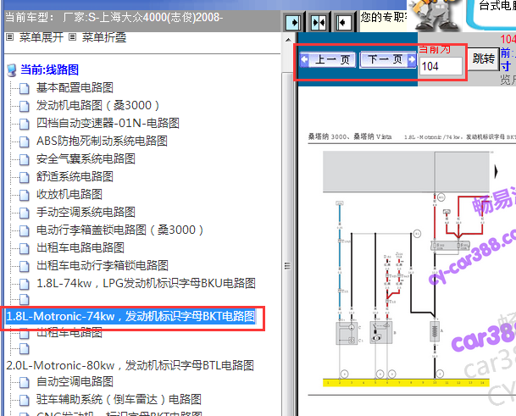Open 1.8L-74kw LPG发动机BKU电路图
Image resolution: width=516 pixels, height=416 pixels.
click(146, 283)
